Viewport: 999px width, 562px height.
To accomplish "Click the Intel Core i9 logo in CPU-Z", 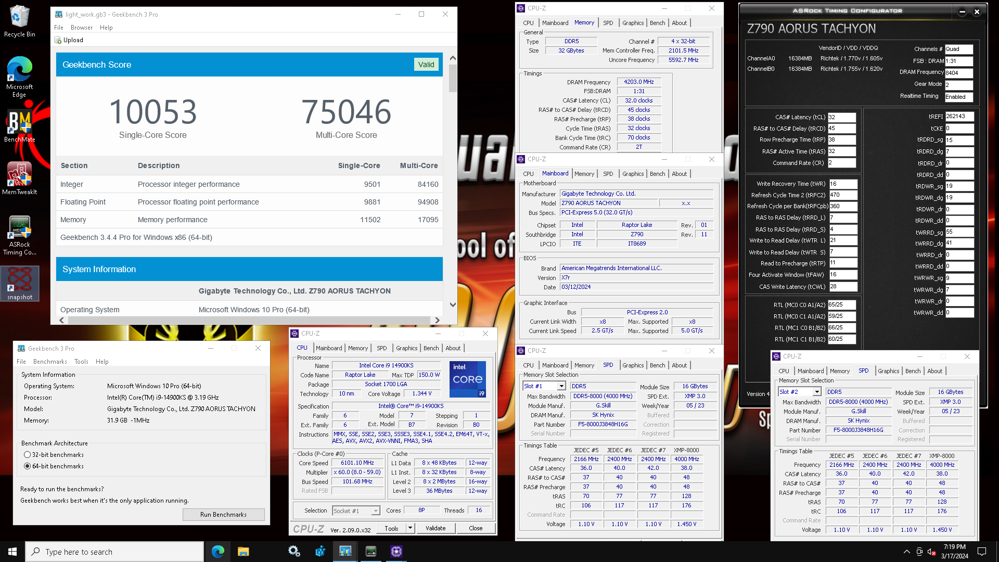I will [x=468, y=379].
